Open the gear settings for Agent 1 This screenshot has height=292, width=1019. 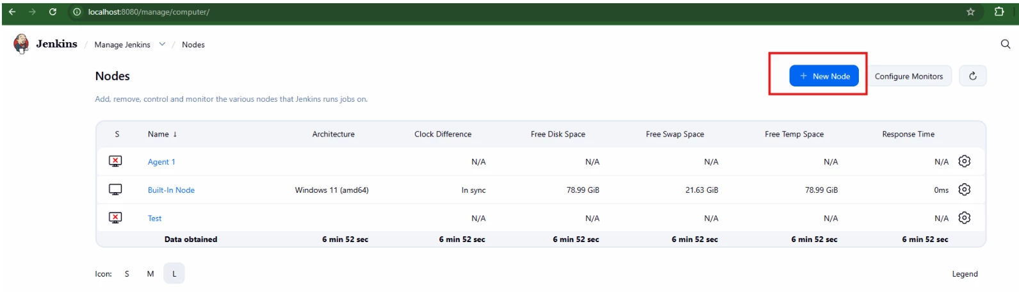coord(964,161)
